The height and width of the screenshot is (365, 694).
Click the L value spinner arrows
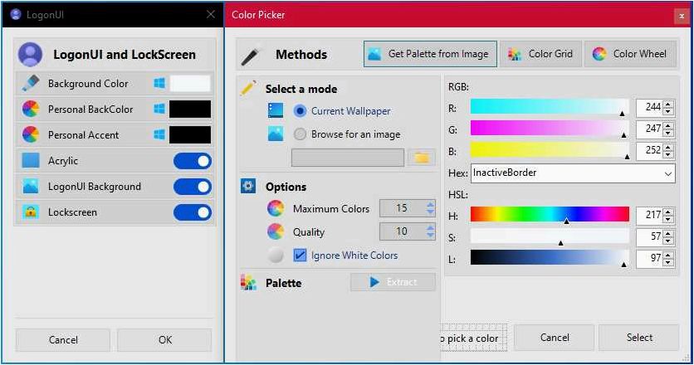[668, 259]
